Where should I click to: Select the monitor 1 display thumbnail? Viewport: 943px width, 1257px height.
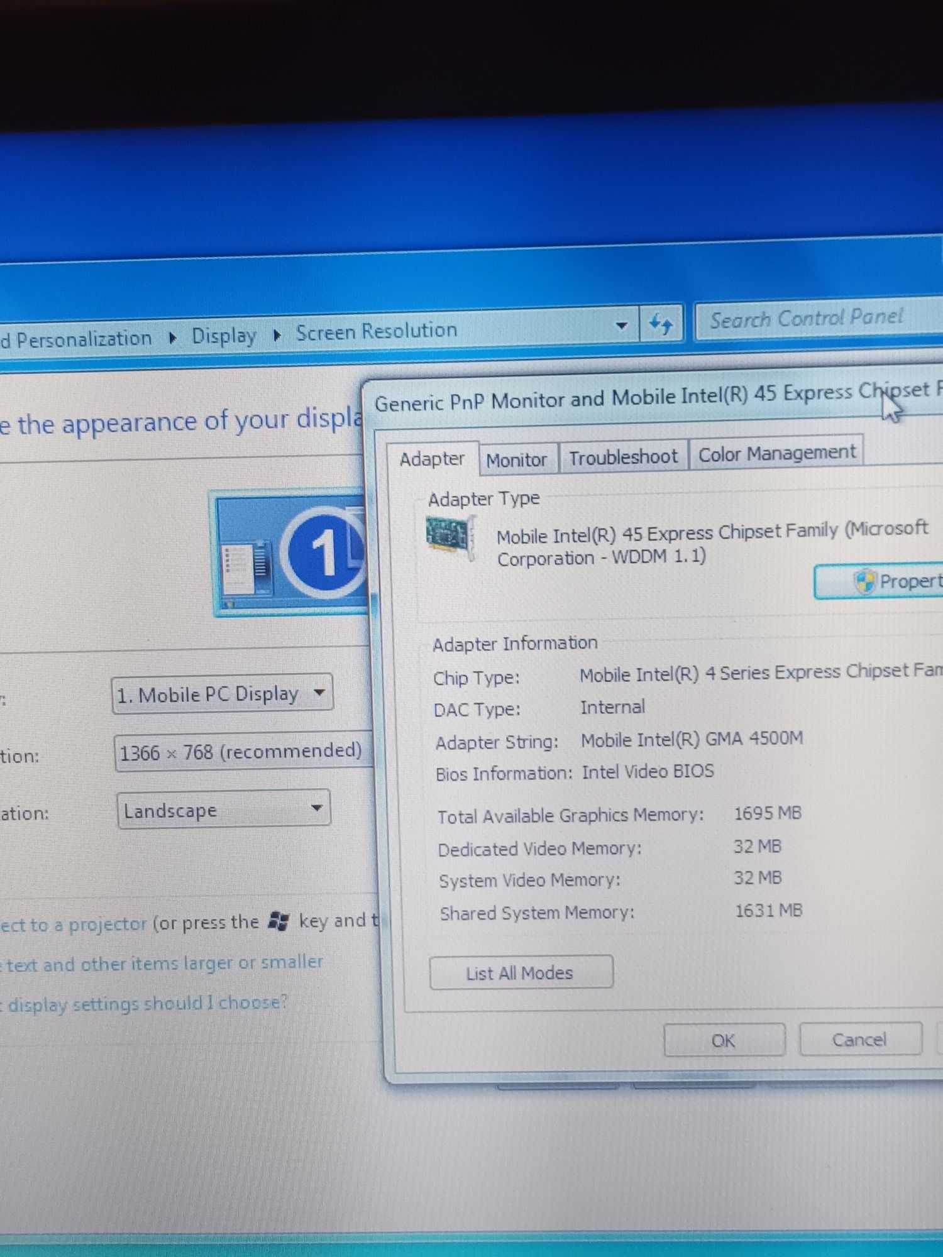290,553
